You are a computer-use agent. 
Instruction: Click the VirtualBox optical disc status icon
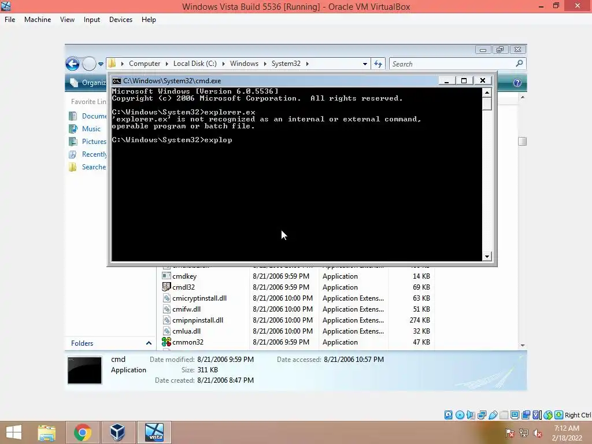pyautogui.click(x=460, y=415)
